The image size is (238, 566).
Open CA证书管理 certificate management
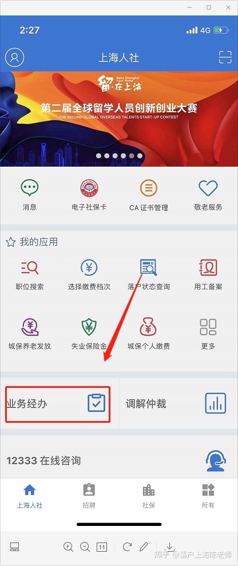point(149,188)
